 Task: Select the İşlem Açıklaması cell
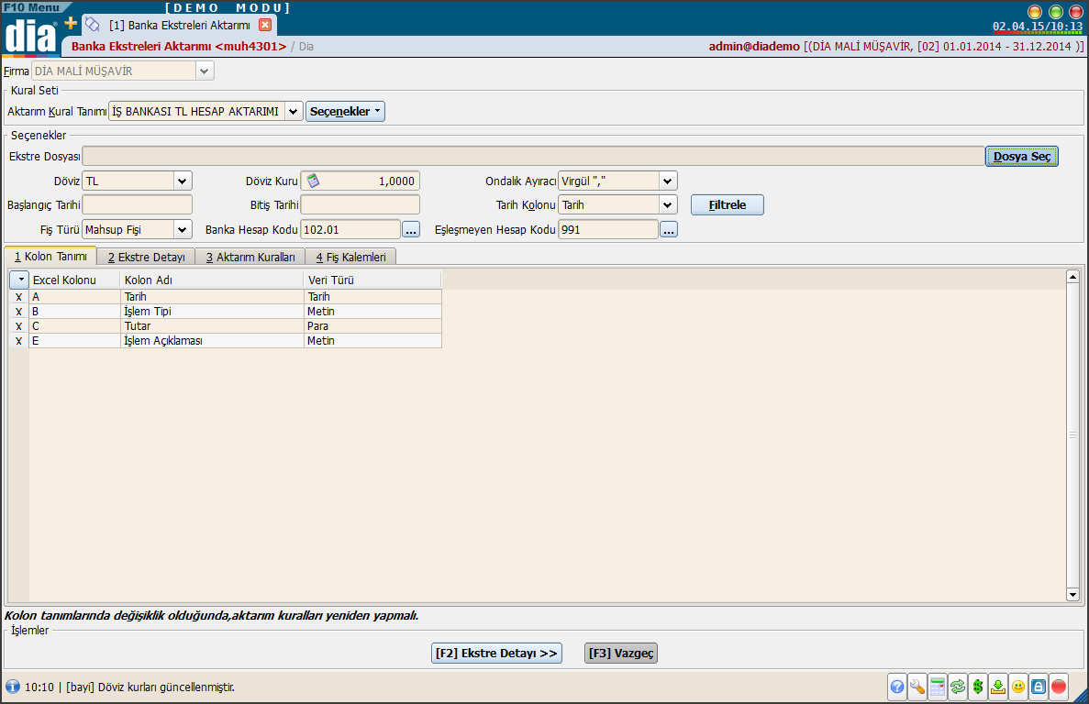(212, 341)
